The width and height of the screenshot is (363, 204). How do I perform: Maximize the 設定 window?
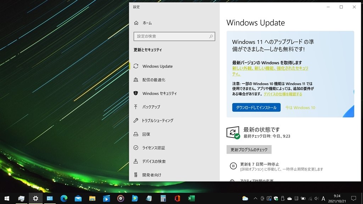click(x=341, y=7)
